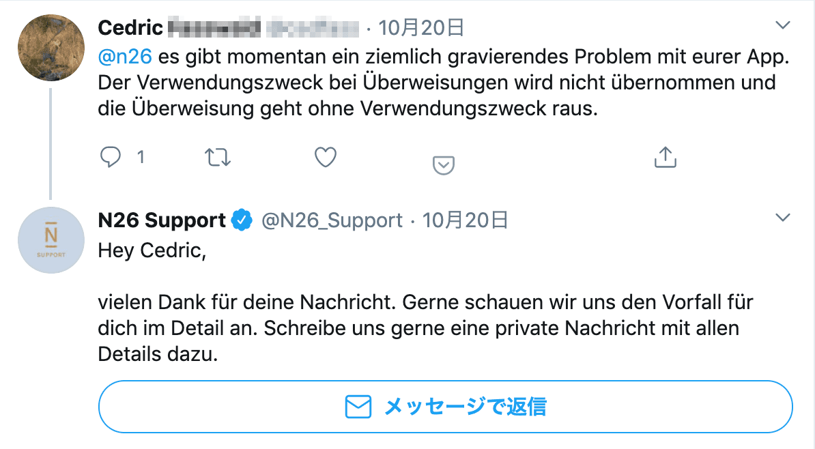Click the N26 Support reply text
The image size is (815, 449).
tap(425, 328)
